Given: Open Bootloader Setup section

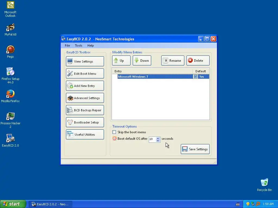Looking at the screenshot, I should click(85, 122).
